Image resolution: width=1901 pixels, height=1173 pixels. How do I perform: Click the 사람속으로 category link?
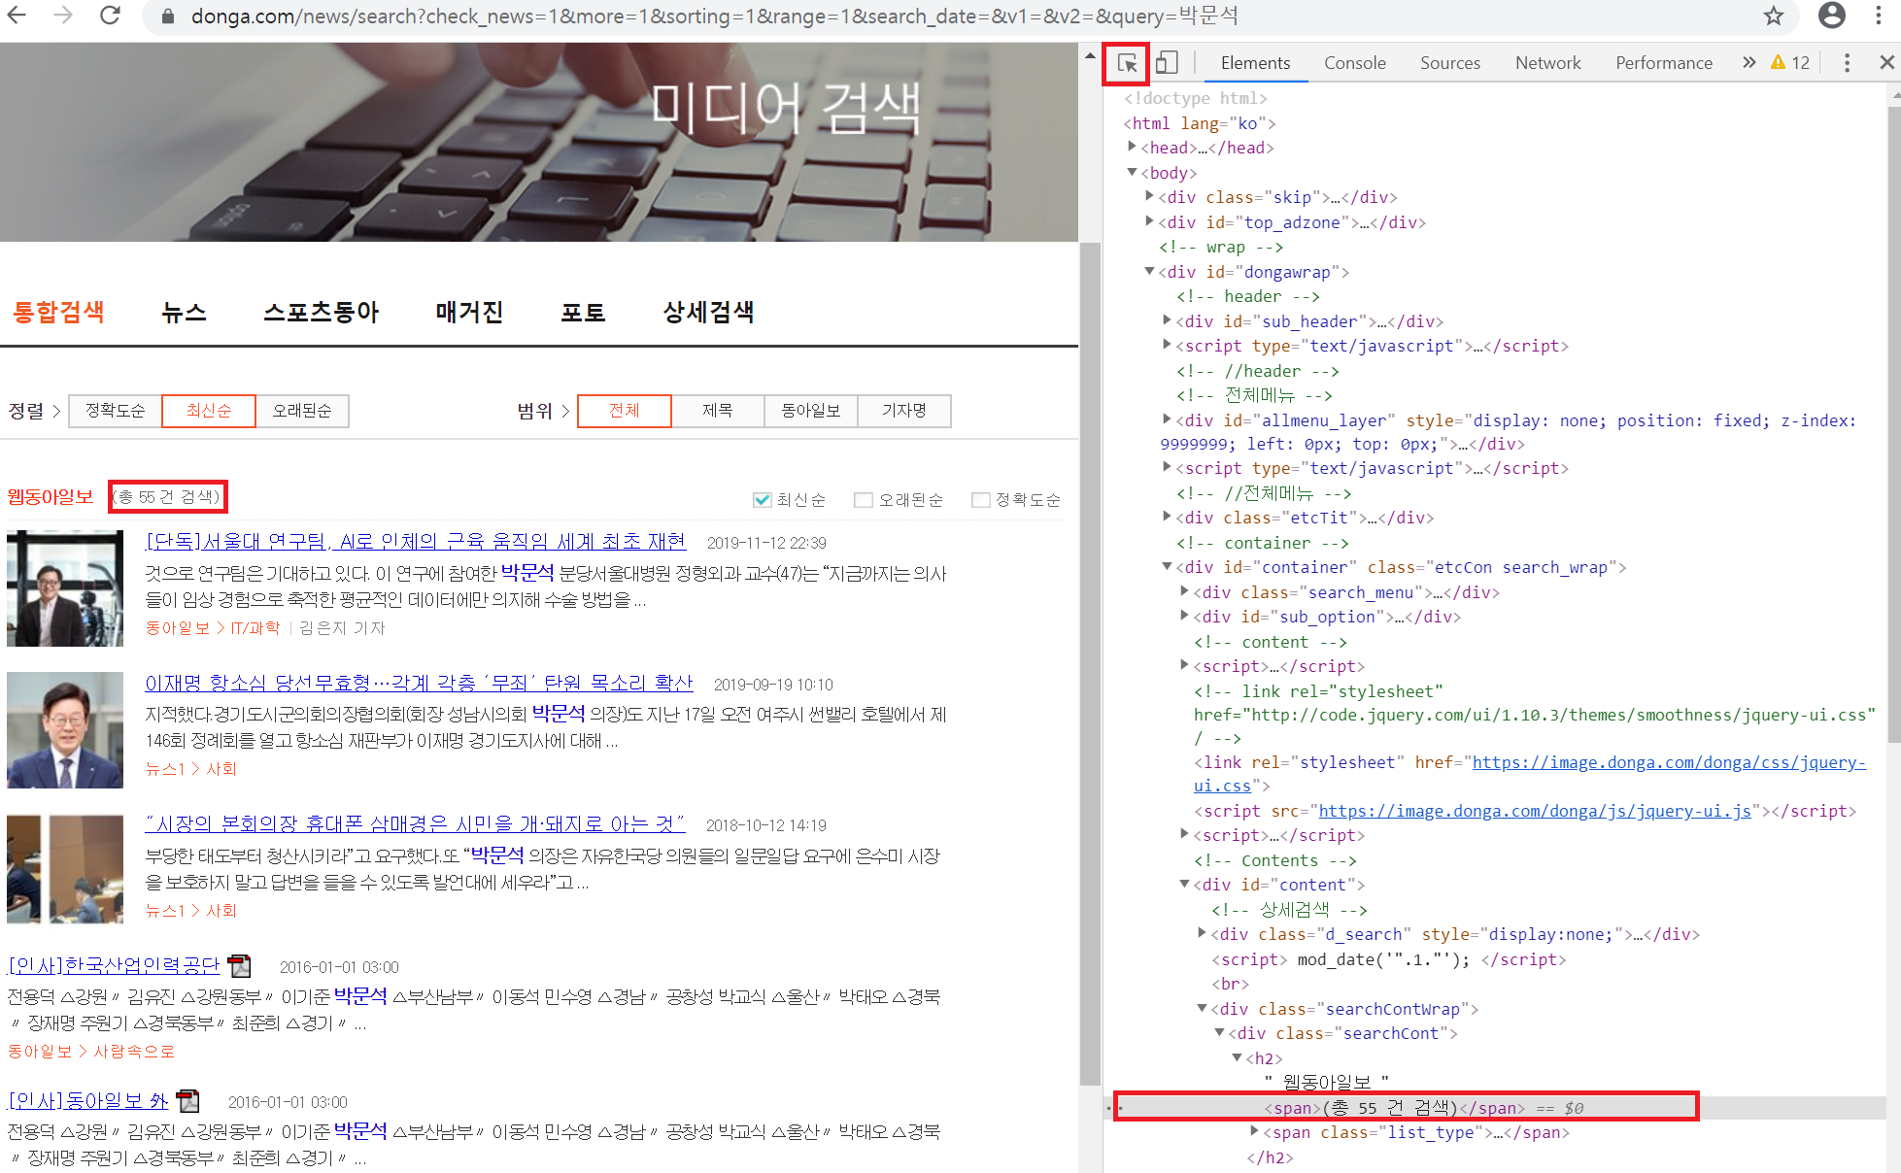pyautogui.click(x=134, y=1052)
